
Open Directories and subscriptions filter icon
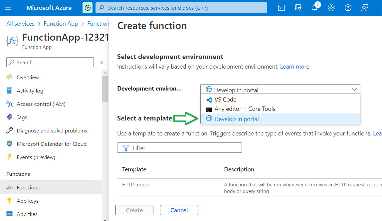pos(298,8)
